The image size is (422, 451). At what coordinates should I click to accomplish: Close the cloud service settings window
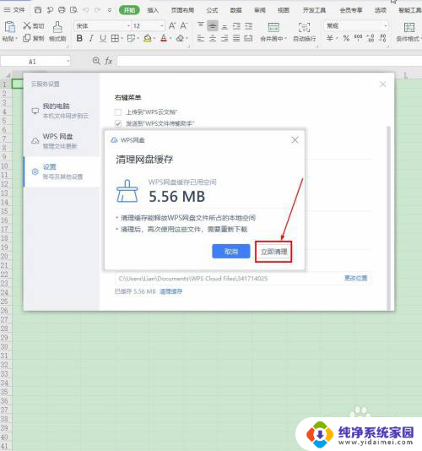click(x=382, y=84)
